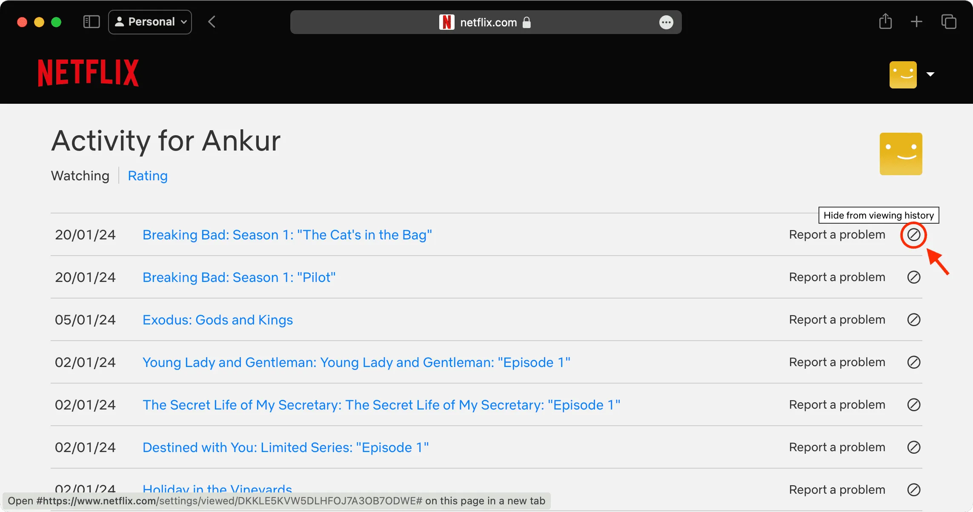The width and height of the screenshot is (973, 512).
Task: Click the hide icon for The Secret Life of My Secretary
Action: coord(914,404)
